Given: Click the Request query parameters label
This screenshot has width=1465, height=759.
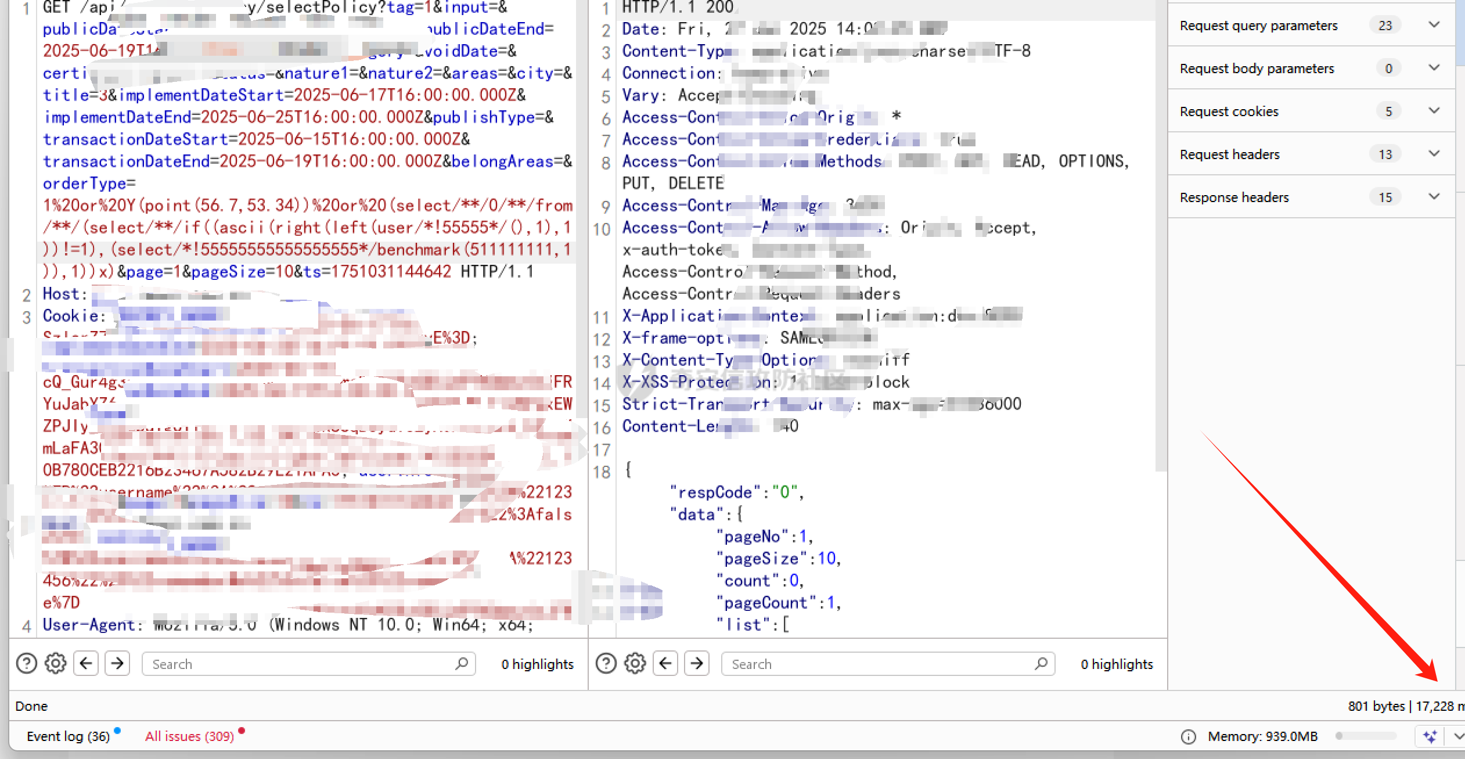Looking at the screenshot, I should [1258, 26].
